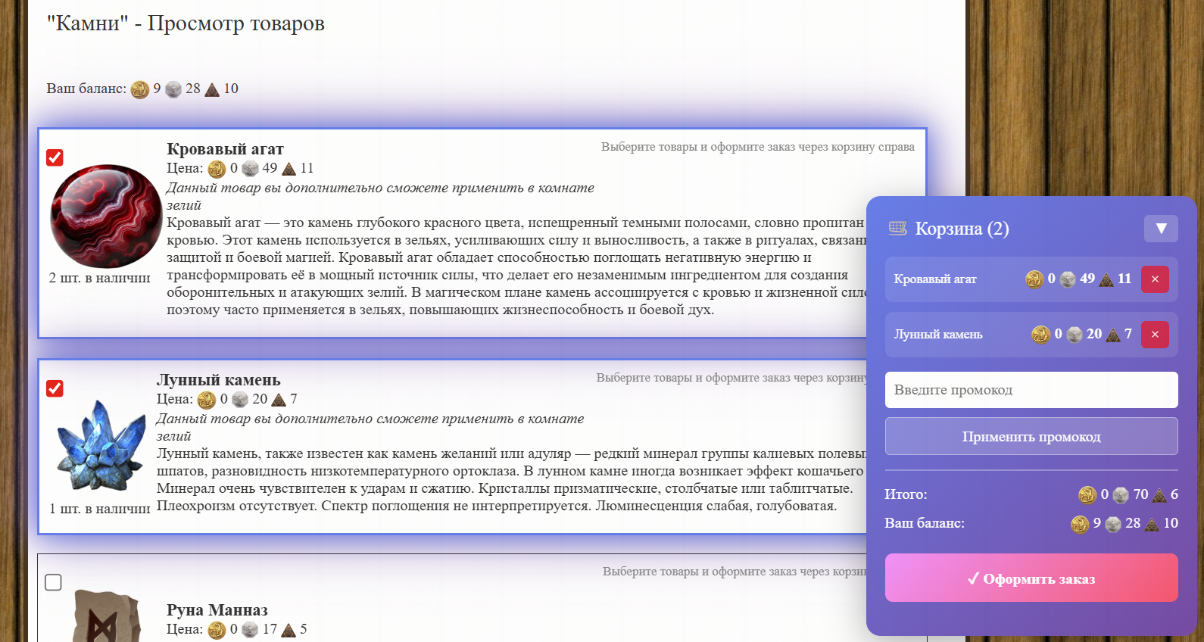Image resolution: width=1204 pixels, height=642 pixels.
Task: Uncheck the Кровавый агат checkbox
Action: click(55, 157)
